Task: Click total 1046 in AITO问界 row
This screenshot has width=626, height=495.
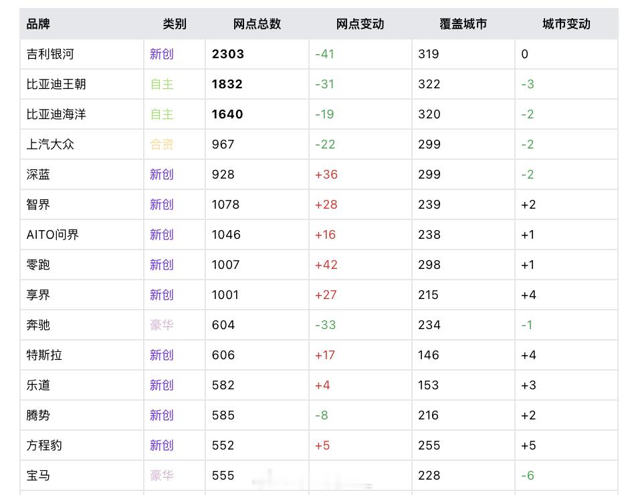Action: click(226, 235)
